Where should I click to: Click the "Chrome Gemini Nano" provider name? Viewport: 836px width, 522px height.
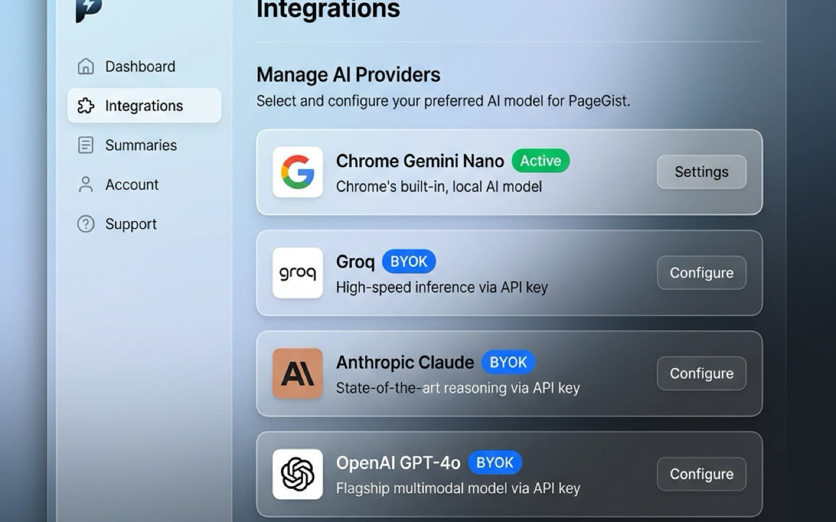(x=420, y=161)
